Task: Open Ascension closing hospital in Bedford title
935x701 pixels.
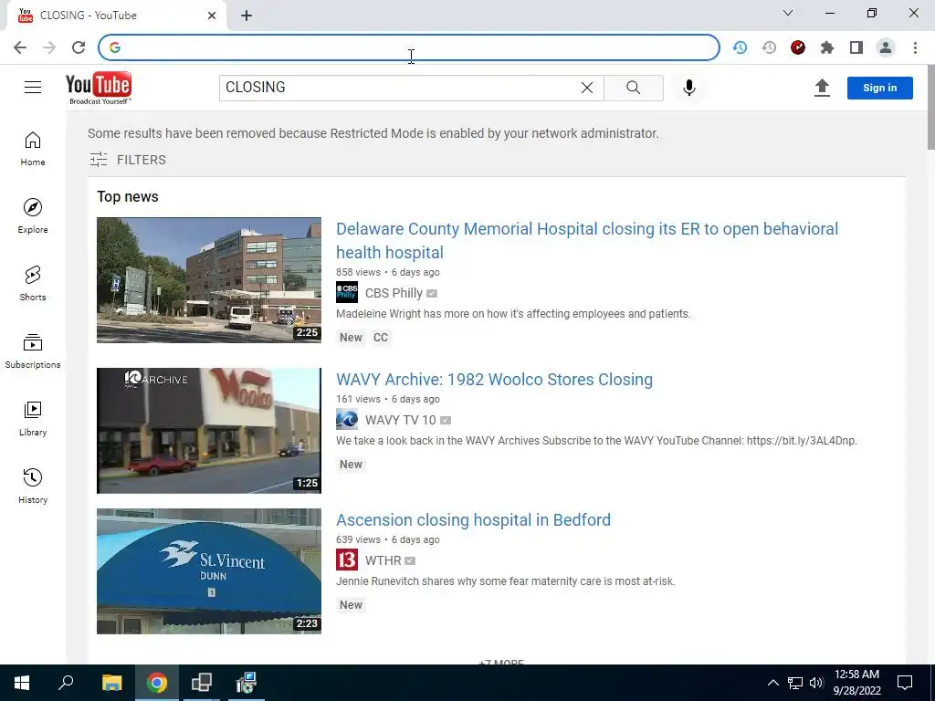Action: tap(474, 519)
